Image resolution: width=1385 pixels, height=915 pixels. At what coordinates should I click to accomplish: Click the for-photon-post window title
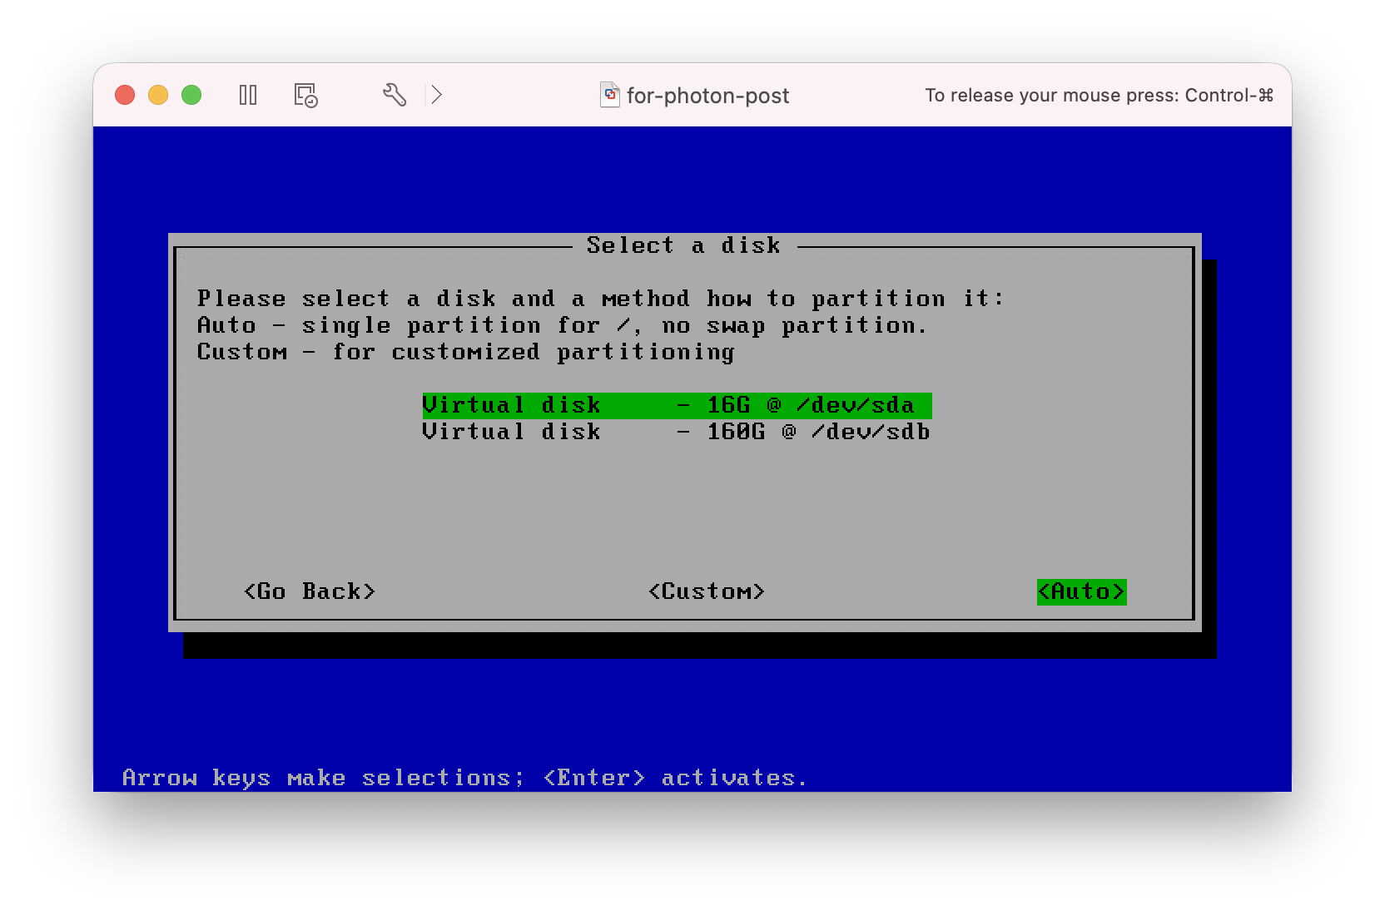(707, 96)
